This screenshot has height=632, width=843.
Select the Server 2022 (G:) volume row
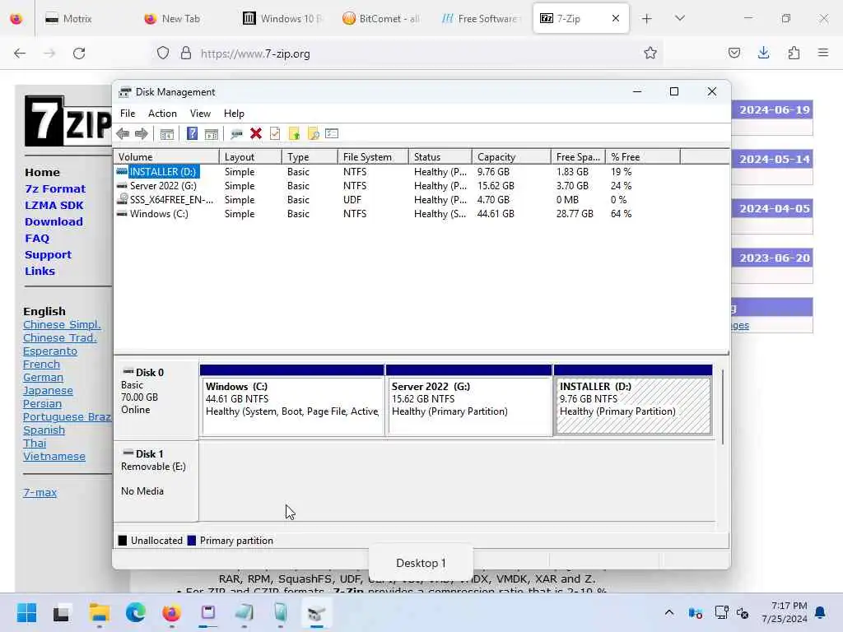[421, 186]
